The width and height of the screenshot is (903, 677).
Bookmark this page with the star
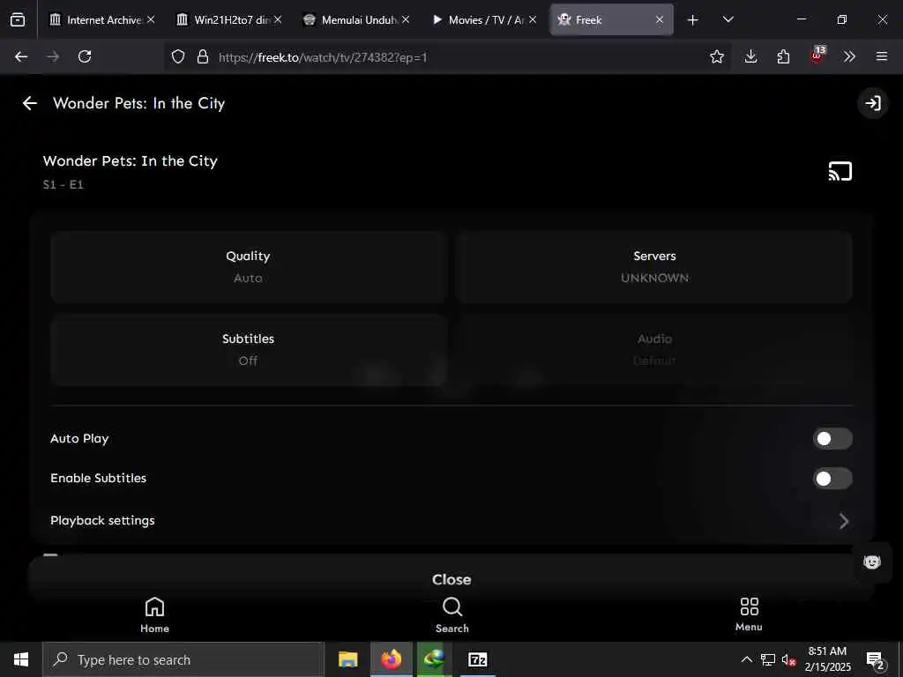(716, 56)
